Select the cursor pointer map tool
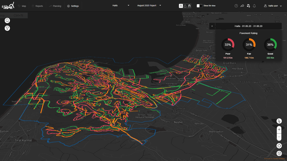 [279, 121]
